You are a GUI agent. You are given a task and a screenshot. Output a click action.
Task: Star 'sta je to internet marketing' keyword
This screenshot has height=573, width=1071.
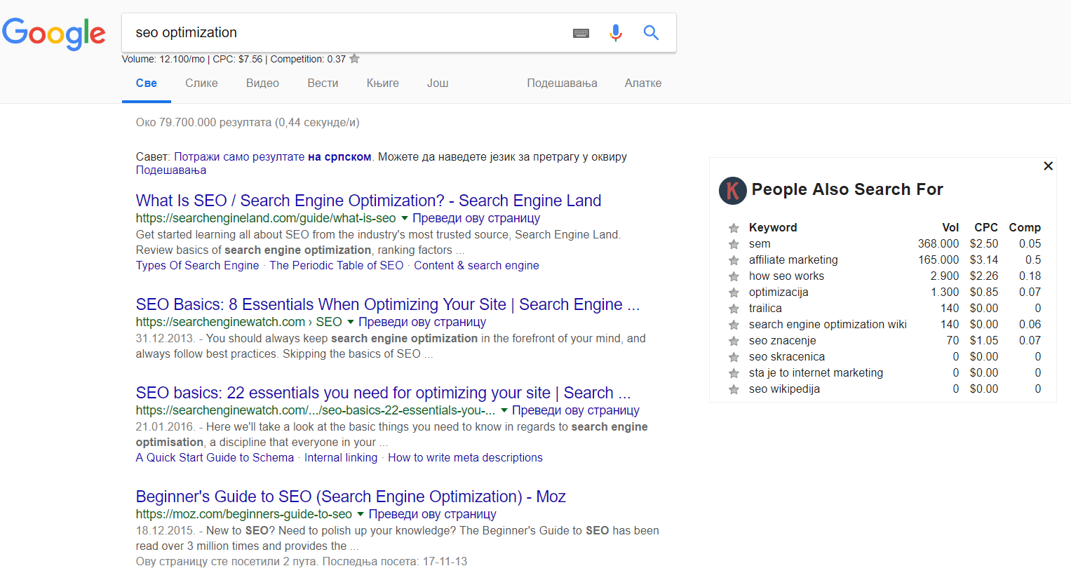(x=734, y=373)
